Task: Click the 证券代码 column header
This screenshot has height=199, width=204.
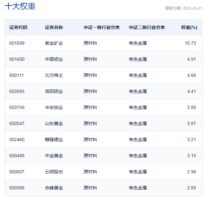Action: point(18,27)
